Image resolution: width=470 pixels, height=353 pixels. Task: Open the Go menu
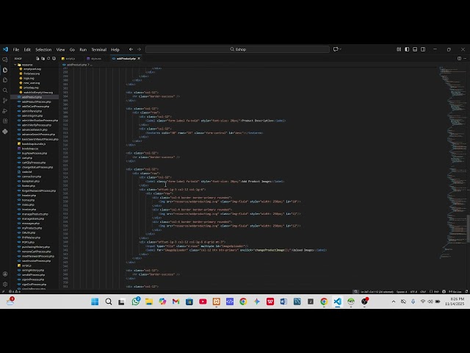click(72, 49)
